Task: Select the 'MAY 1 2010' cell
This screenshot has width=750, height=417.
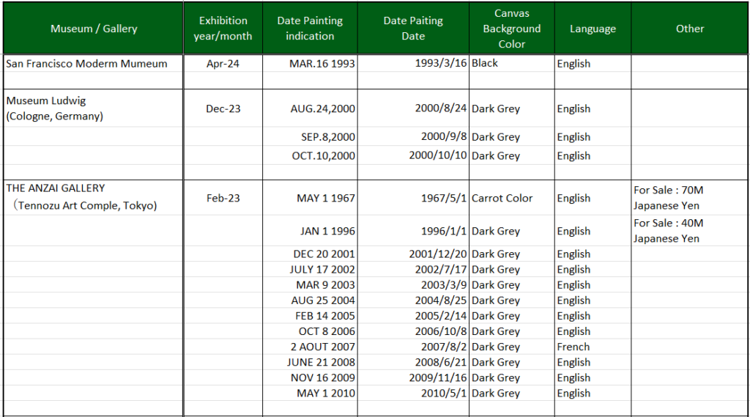Action: click(310, 393)
